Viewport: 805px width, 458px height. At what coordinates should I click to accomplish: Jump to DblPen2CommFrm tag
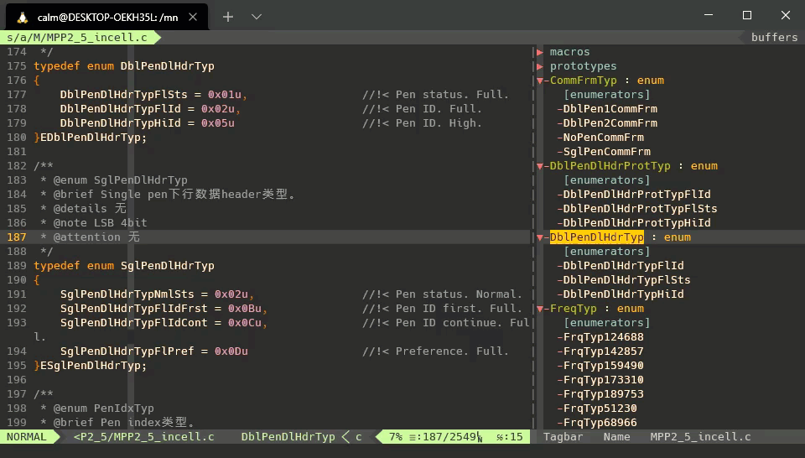pyautogui.click(x=610, y=123)
